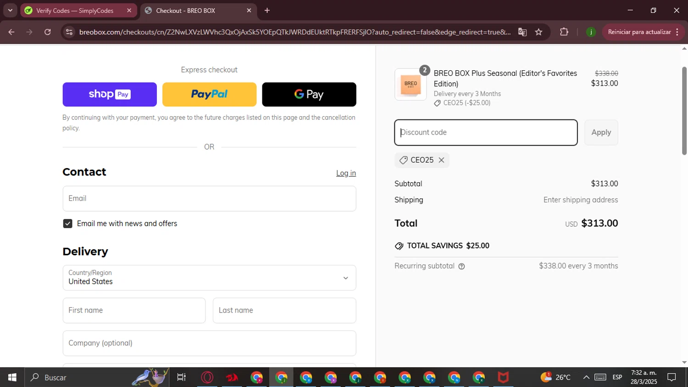
Task: Click the Buscar taskbar search box
Action: point(96,377)
